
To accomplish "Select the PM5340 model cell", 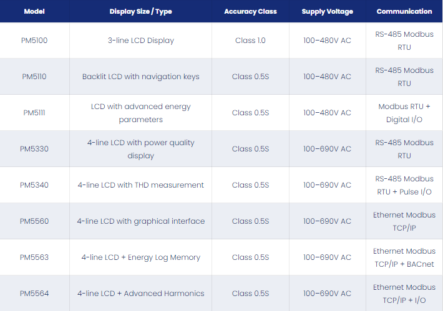I will click(34, 185).
